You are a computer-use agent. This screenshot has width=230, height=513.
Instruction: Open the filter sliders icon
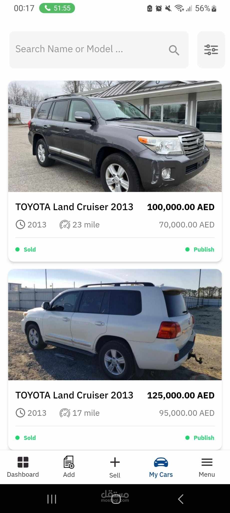211,50
